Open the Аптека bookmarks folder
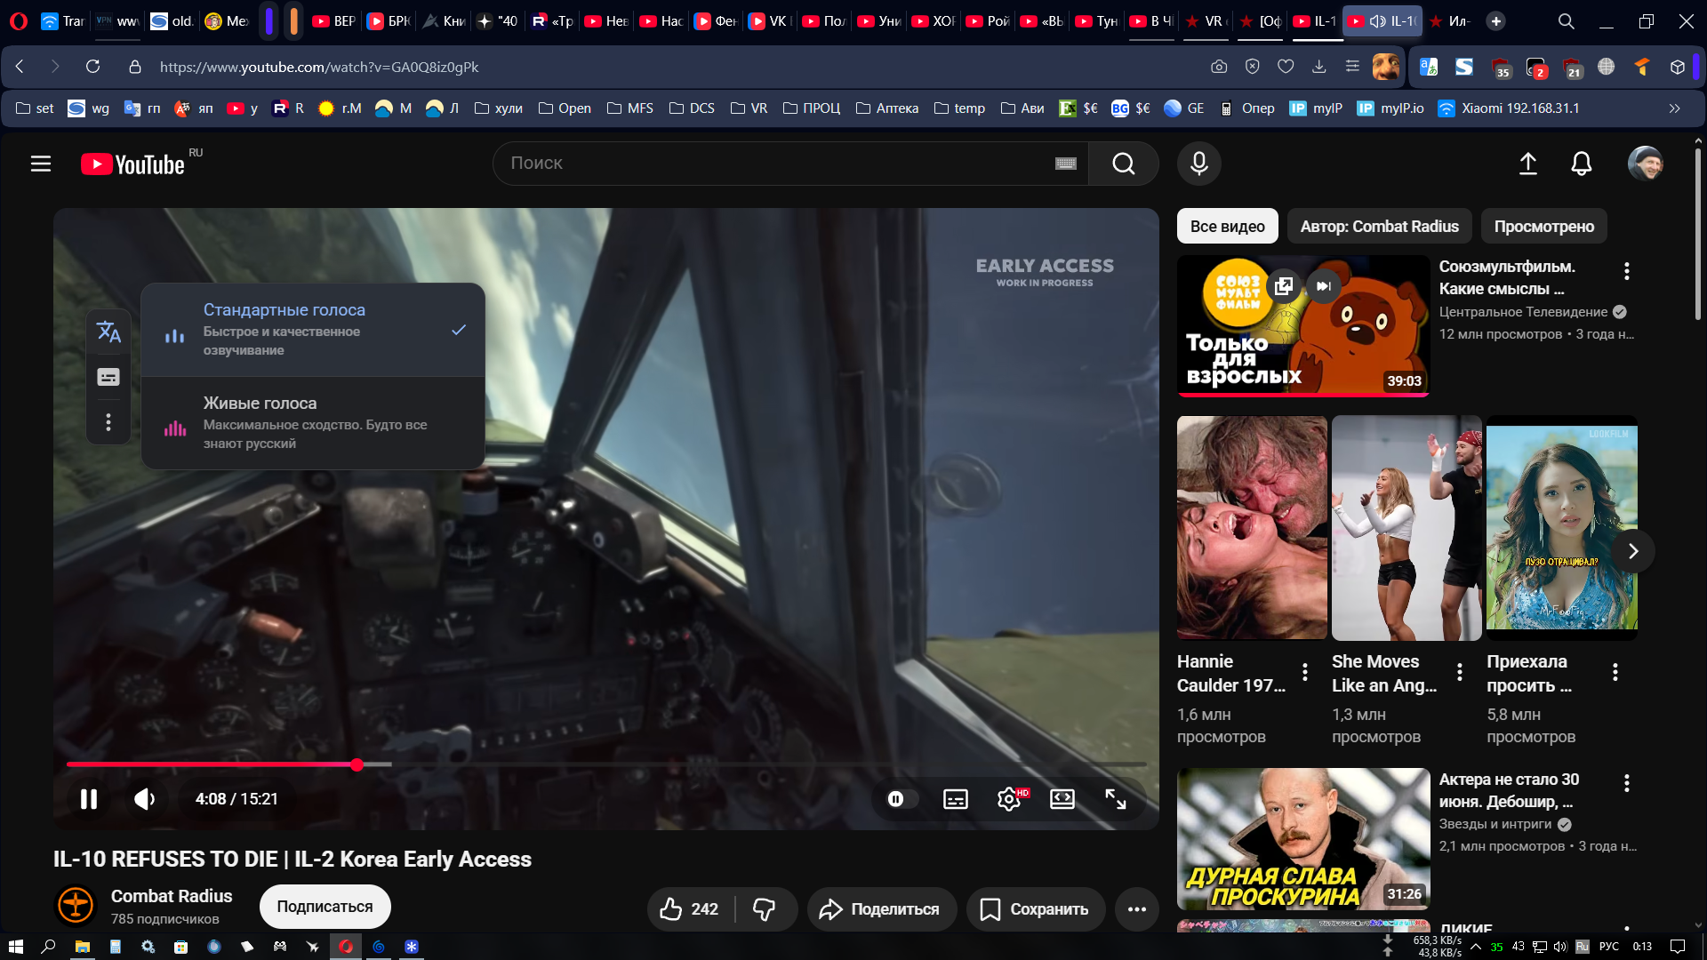 point(886,108)
